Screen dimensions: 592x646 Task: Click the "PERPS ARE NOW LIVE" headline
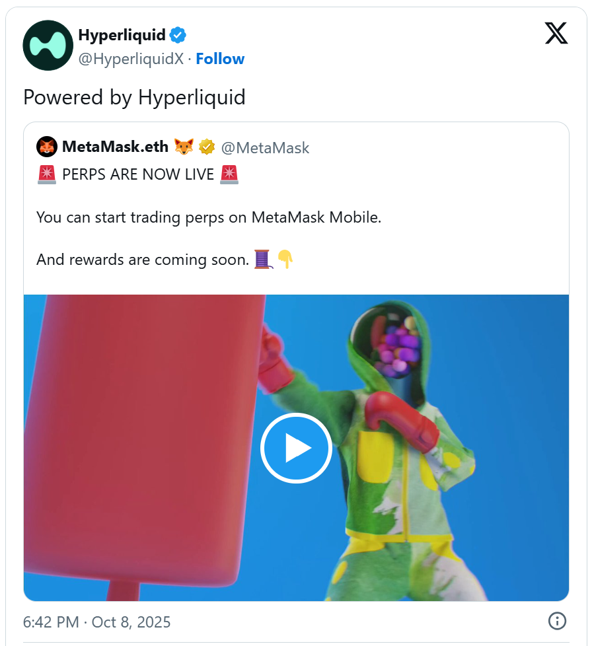coord(138,176)
